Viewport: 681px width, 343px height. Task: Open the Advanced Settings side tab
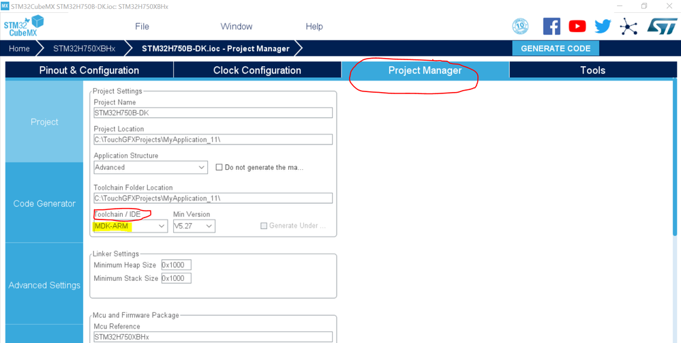click(44, 285)
